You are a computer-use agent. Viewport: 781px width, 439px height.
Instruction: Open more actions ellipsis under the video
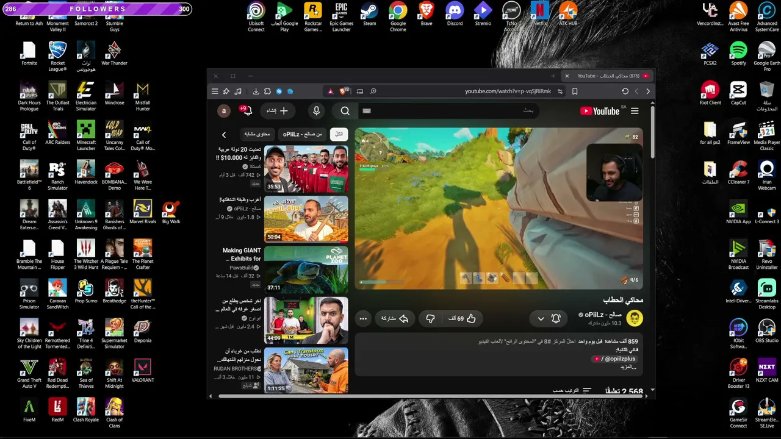click(363, 318)
